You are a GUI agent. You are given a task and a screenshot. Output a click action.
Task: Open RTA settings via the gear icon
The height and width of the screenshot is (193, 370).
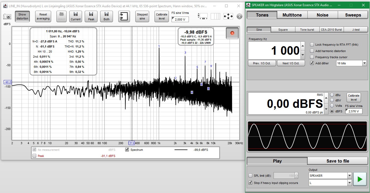(239, 16)
